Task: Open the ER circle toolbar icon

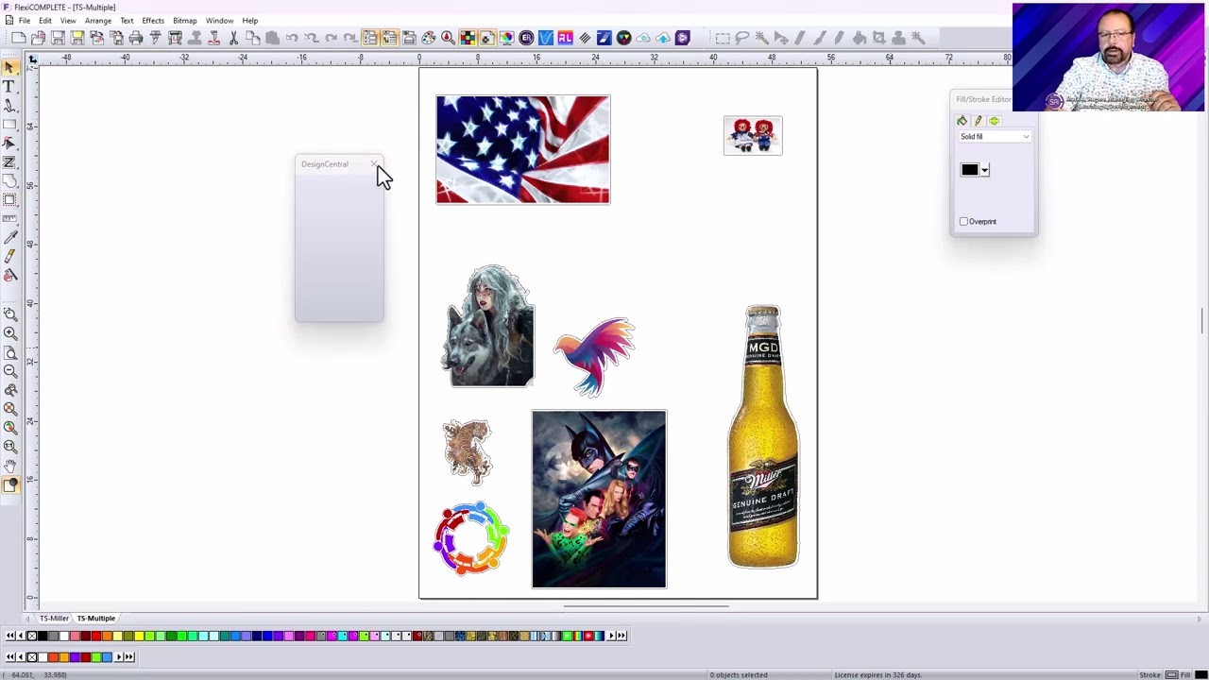Action: pos(526,38)
